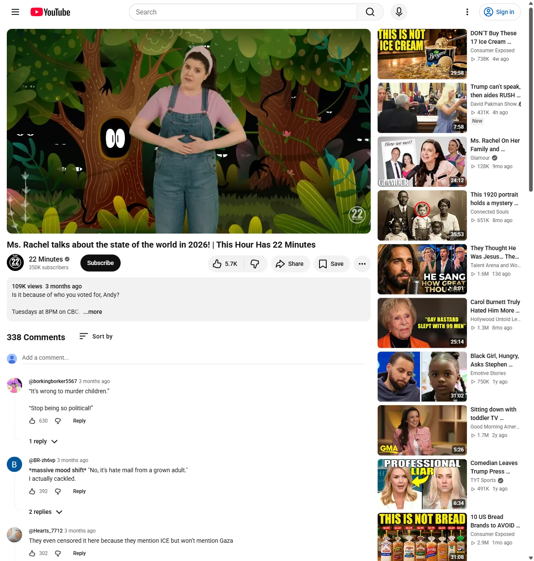Open 'They Thought He Was Jesus' title
The width and height of the screenshot is (534, 561).
(x=495, y=252)
